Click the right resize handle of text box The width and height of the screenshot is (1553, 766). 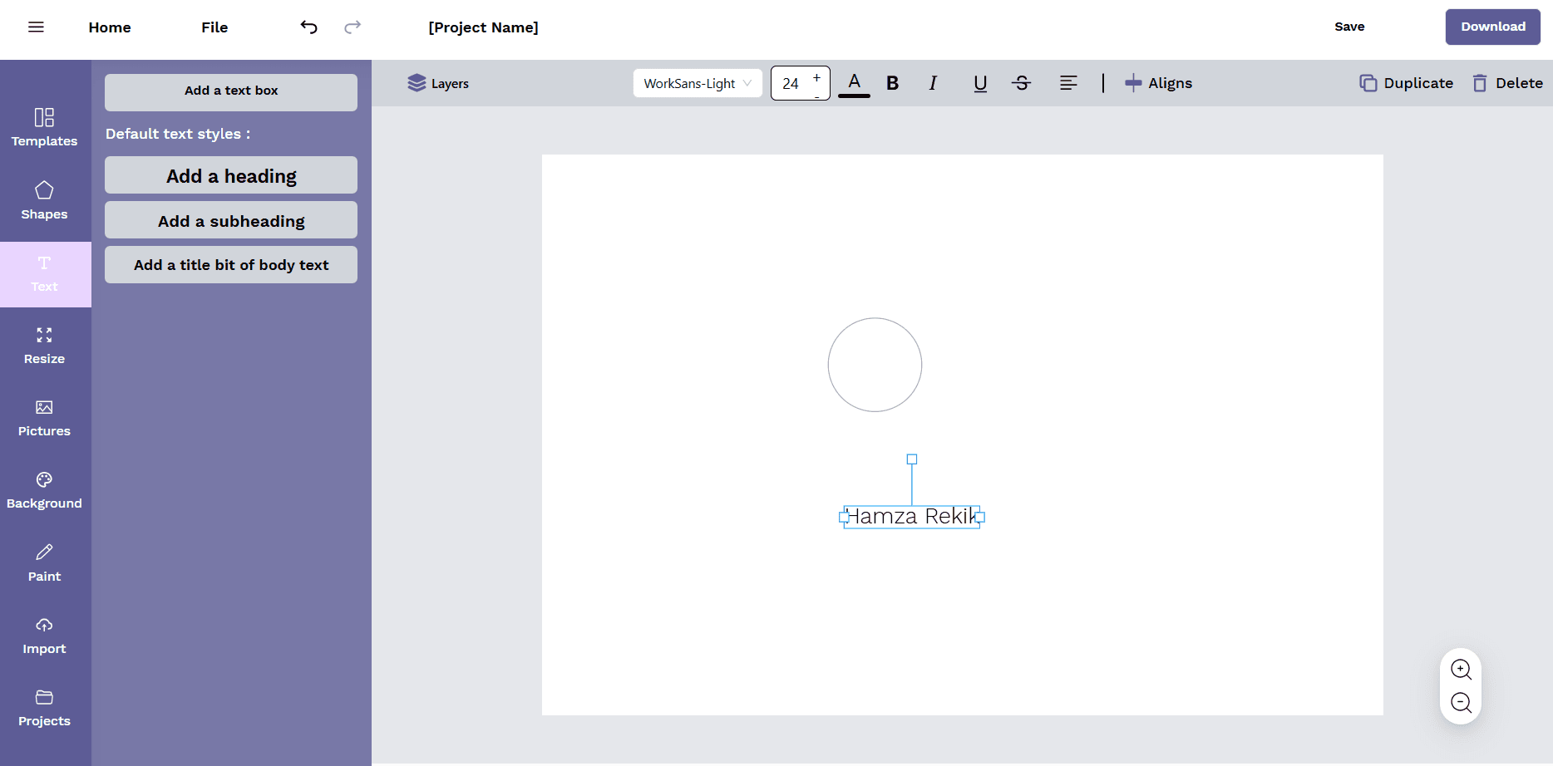980,517
